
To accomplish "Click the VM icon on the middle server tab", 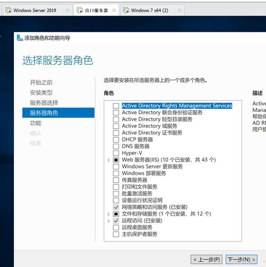I will coord(80,11).
